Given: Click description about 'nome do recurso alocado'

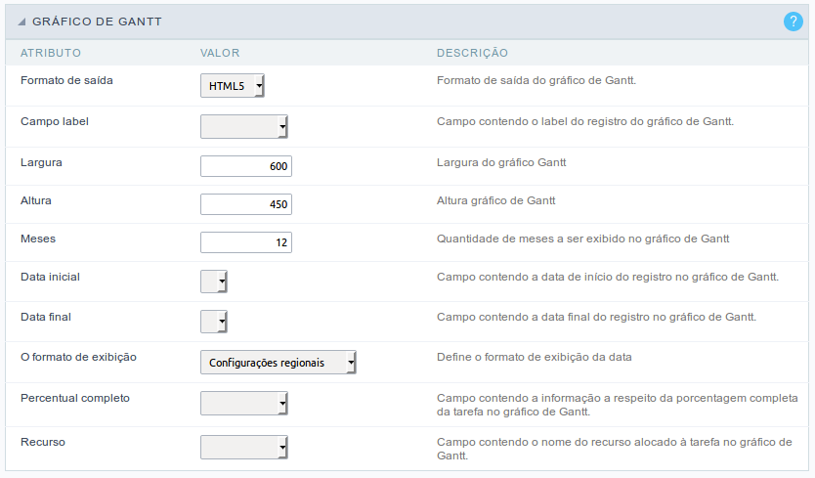Looking at the screenshot, I should (x=615, y=449).
